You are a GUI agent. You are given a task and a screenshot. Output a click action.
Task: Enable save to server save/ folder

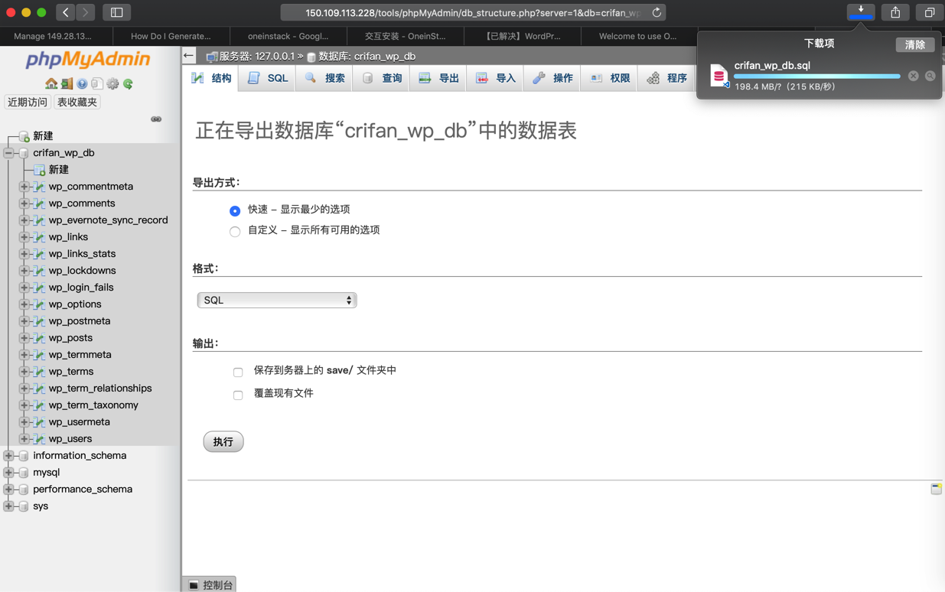pos(238,372)
